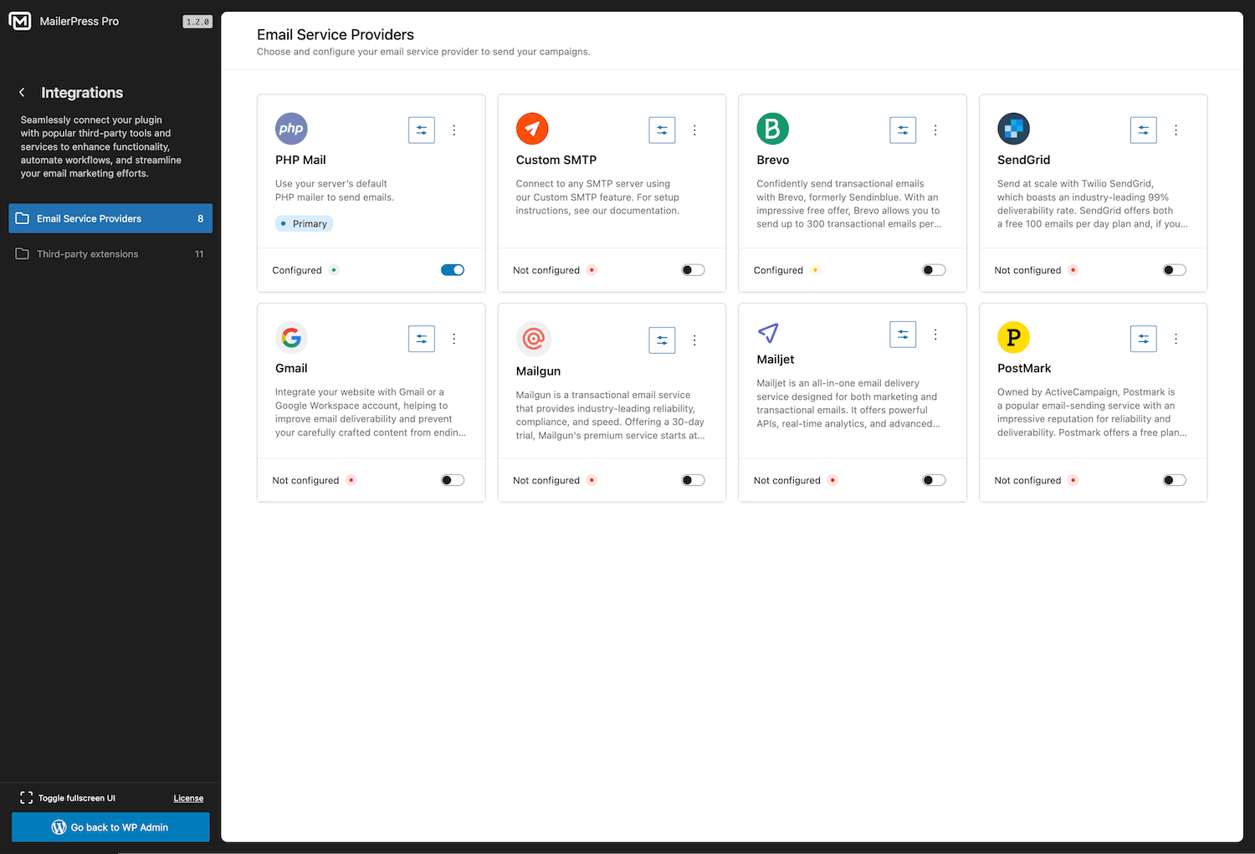Click the MailerPress Pro logo in the header
Image resolution: width=1255 pixels, height=854 pixels.
[x=20, y=20]
